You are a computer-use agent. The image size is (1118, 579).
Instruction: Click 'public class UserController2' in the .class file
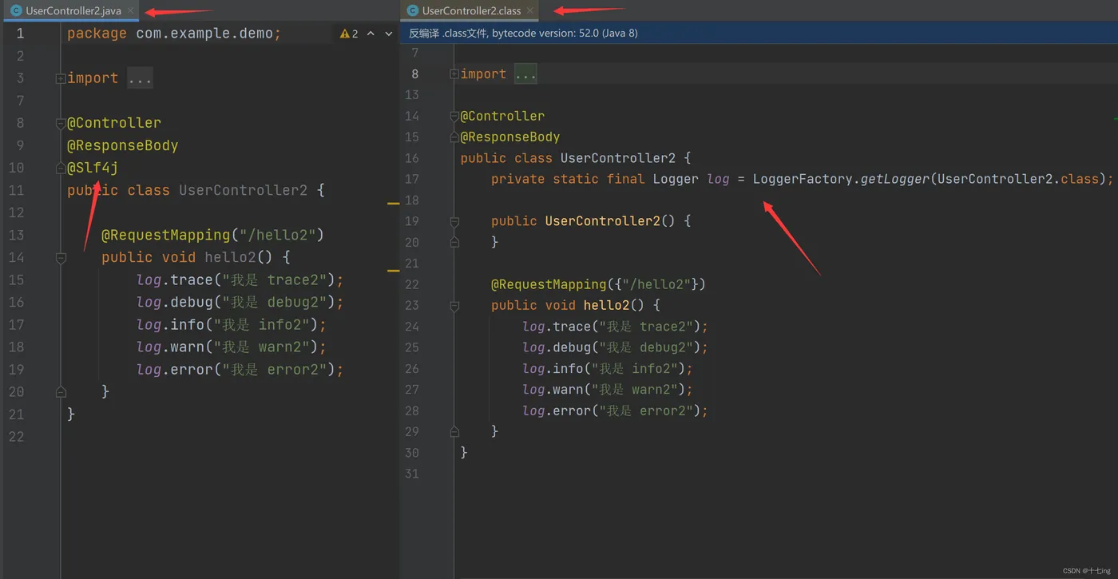568,158
